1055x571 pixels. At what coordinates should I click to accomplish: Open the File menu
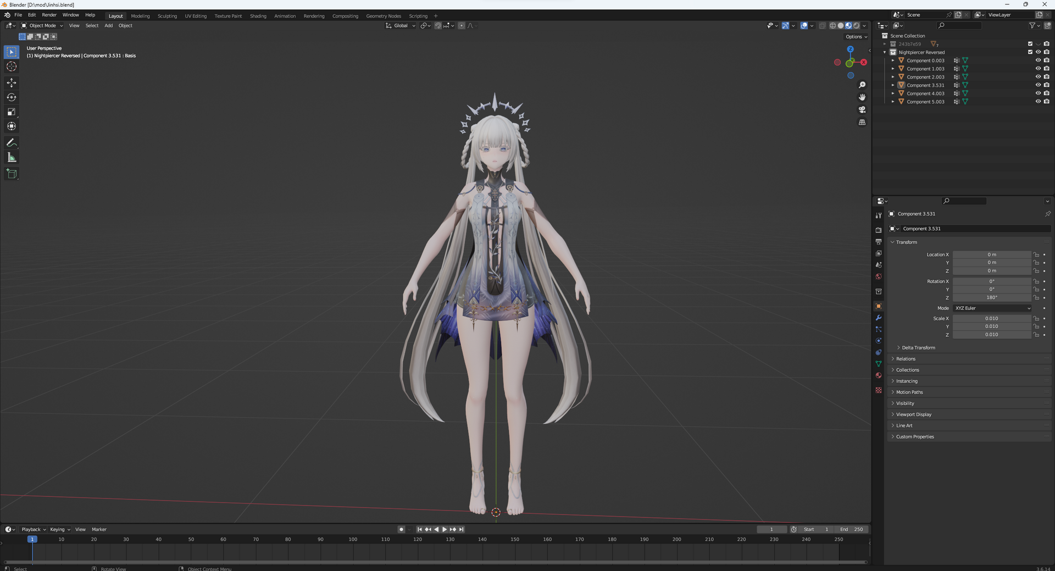coord(18,15)
